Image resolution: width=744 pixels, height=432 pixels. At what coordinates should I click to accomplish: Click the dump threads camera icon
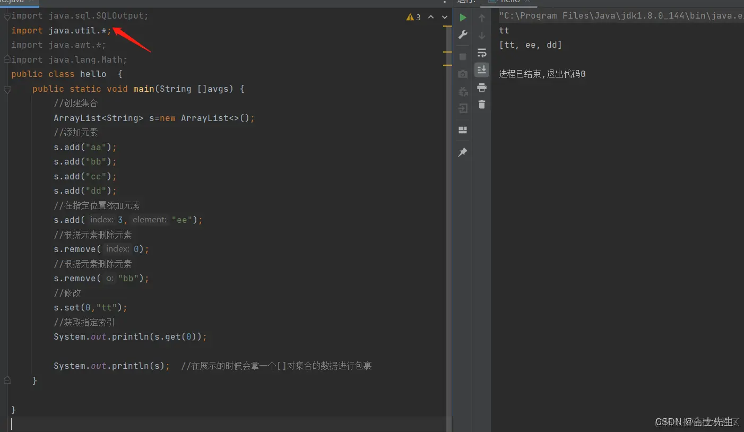(463, 74)
